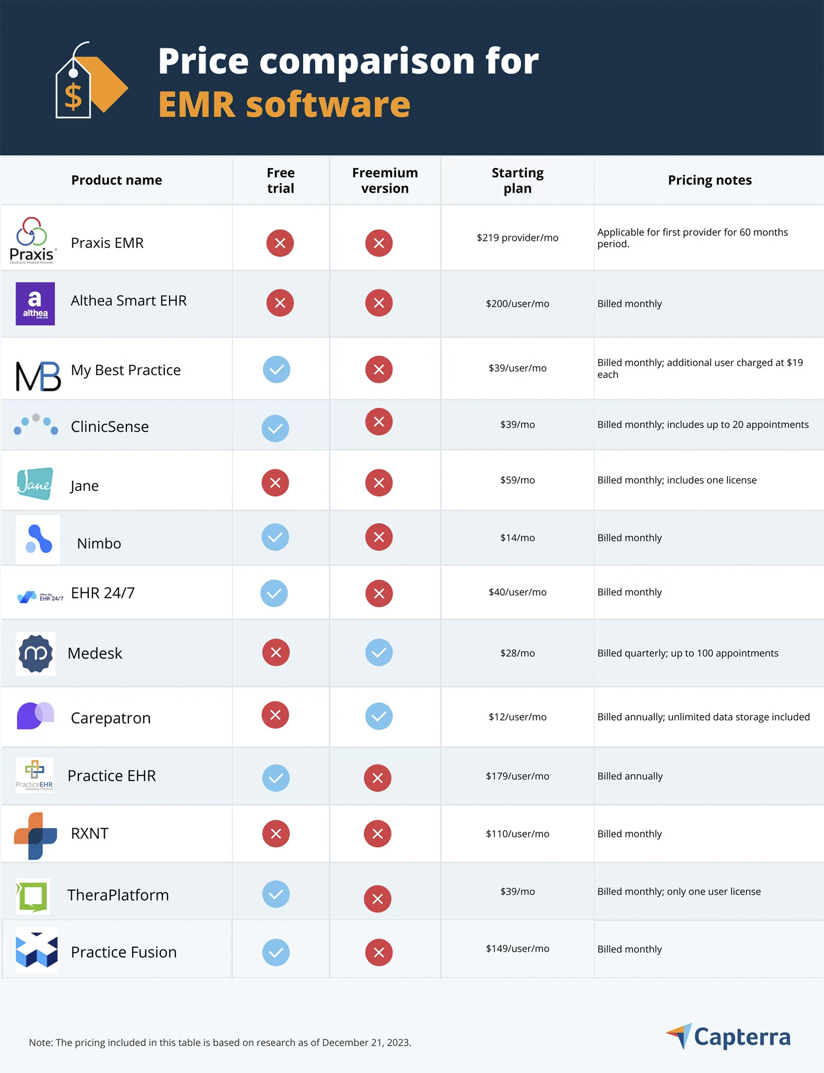Click the $28/mo price
This screenshot has height=1073, width=824.
[518, 653]
